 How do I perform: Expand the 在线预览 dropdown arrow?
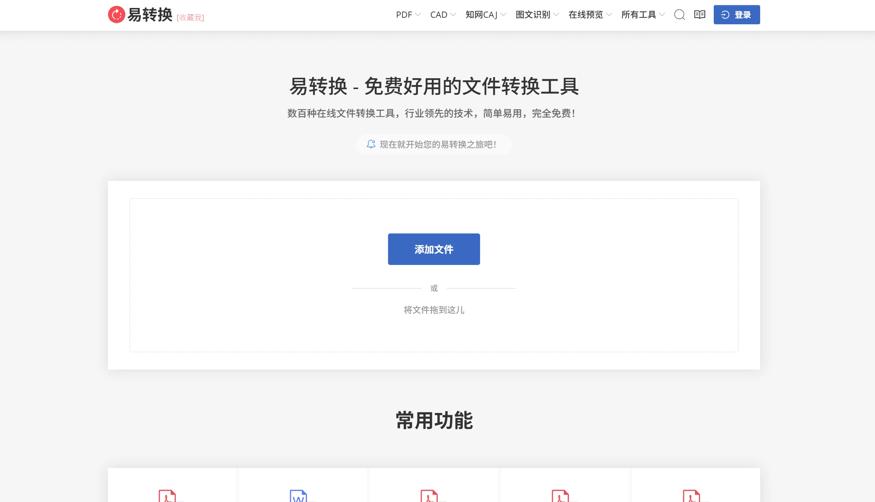pos(609,15)
